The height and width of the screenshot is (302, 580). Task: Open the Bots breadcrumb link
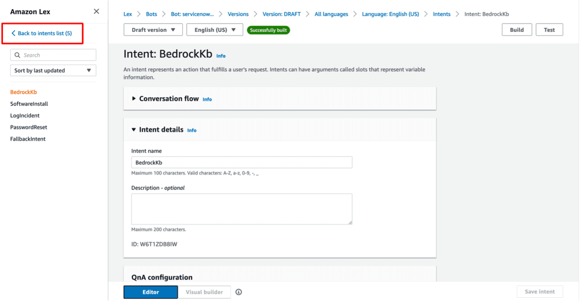pyautogui.click(x=152, y=14)
